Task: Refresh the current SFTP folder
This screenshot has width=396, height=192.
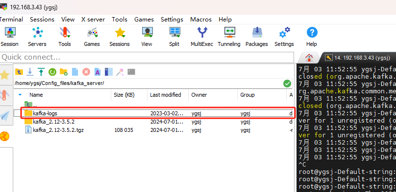Action: [52, 72]
